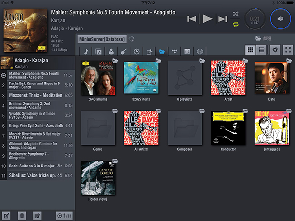Click the track progress dial showing 0:21
This screenshot has width=295, height=221.
point(255,19)
